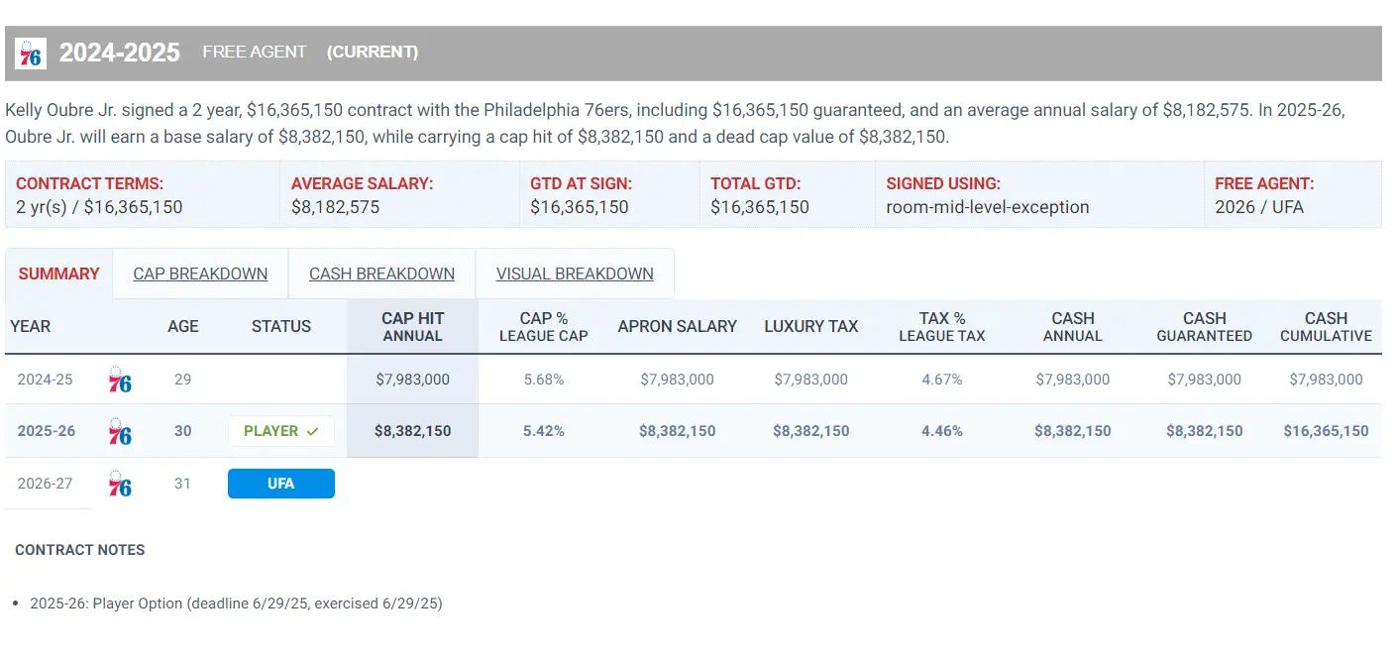Click the Cap % League Cap header

click(543, 326)
